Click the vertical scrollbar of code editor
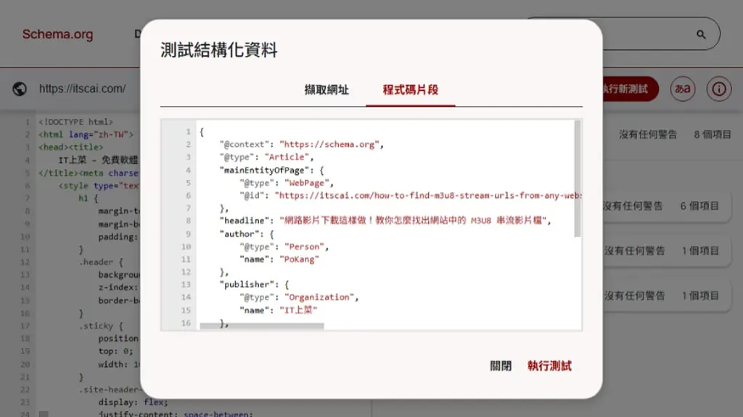 click(x=577, y=178)
